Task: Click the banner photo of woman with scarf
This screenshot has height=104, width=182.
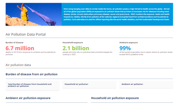Action: click(x=34, y=14)
